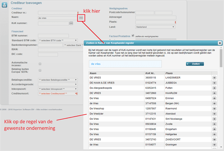Open the selecteer Bank dropdown
Image resolution: width=224 pixels, height=151 pixels.
point(73,45)
